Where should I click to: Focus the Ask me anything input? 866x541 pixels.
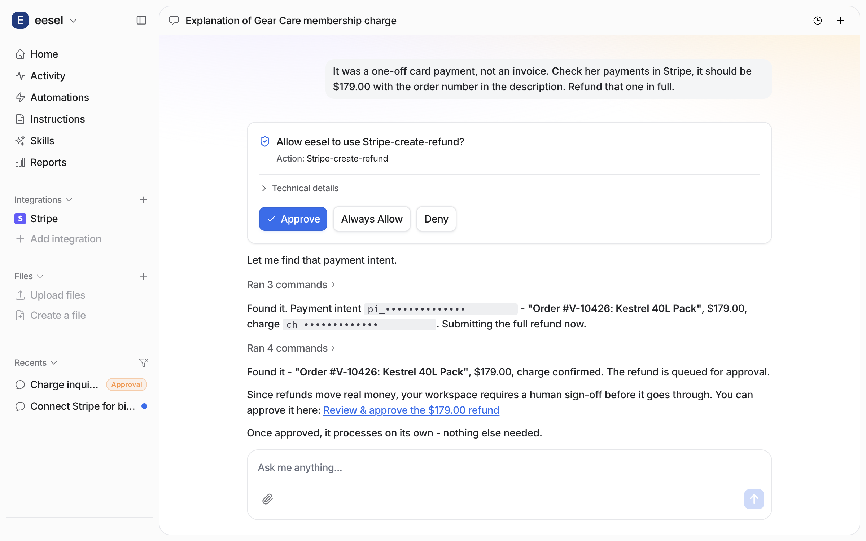coord(509,467)
